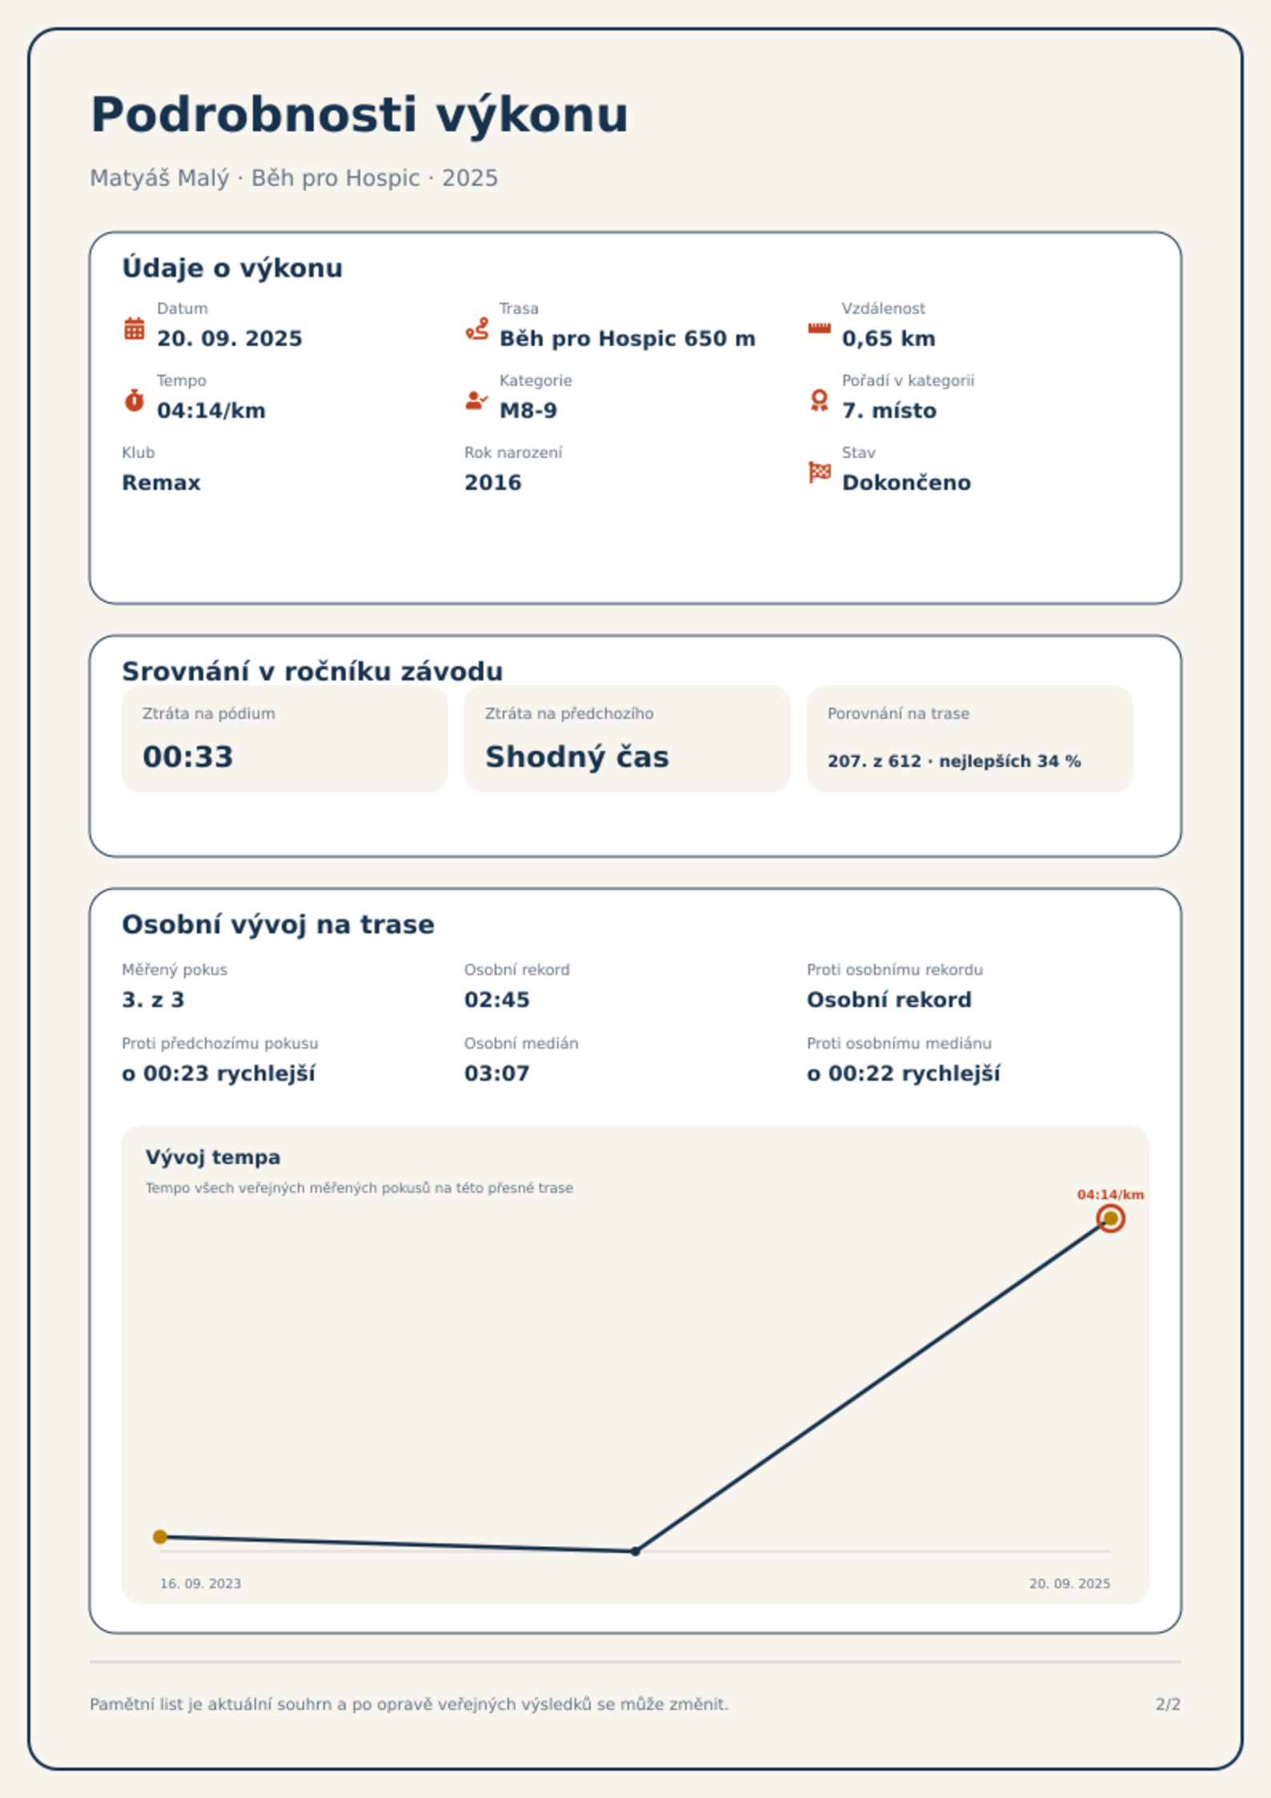
Task: Click the Osobní medián value 03:07
Action: tap(497, 1073)
